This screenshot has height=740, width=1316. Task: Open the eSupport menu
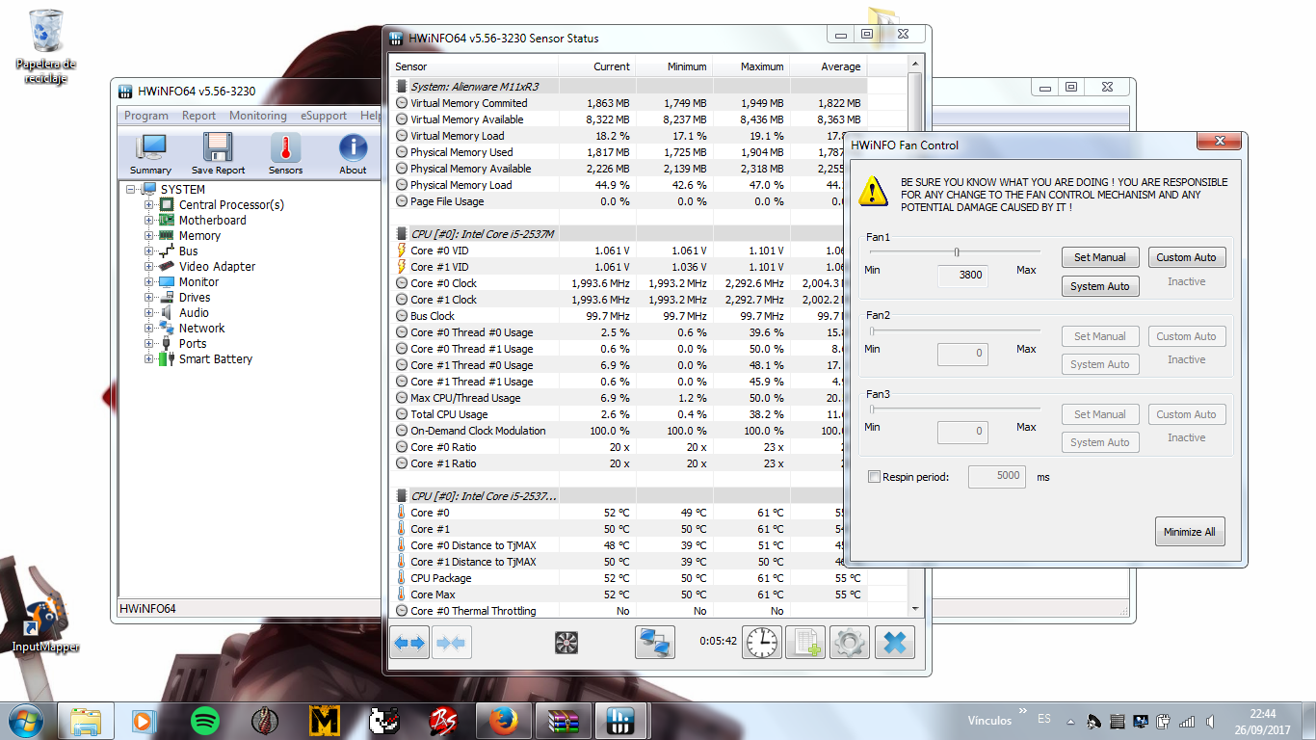pyautogui.click(x=324, y=116)
